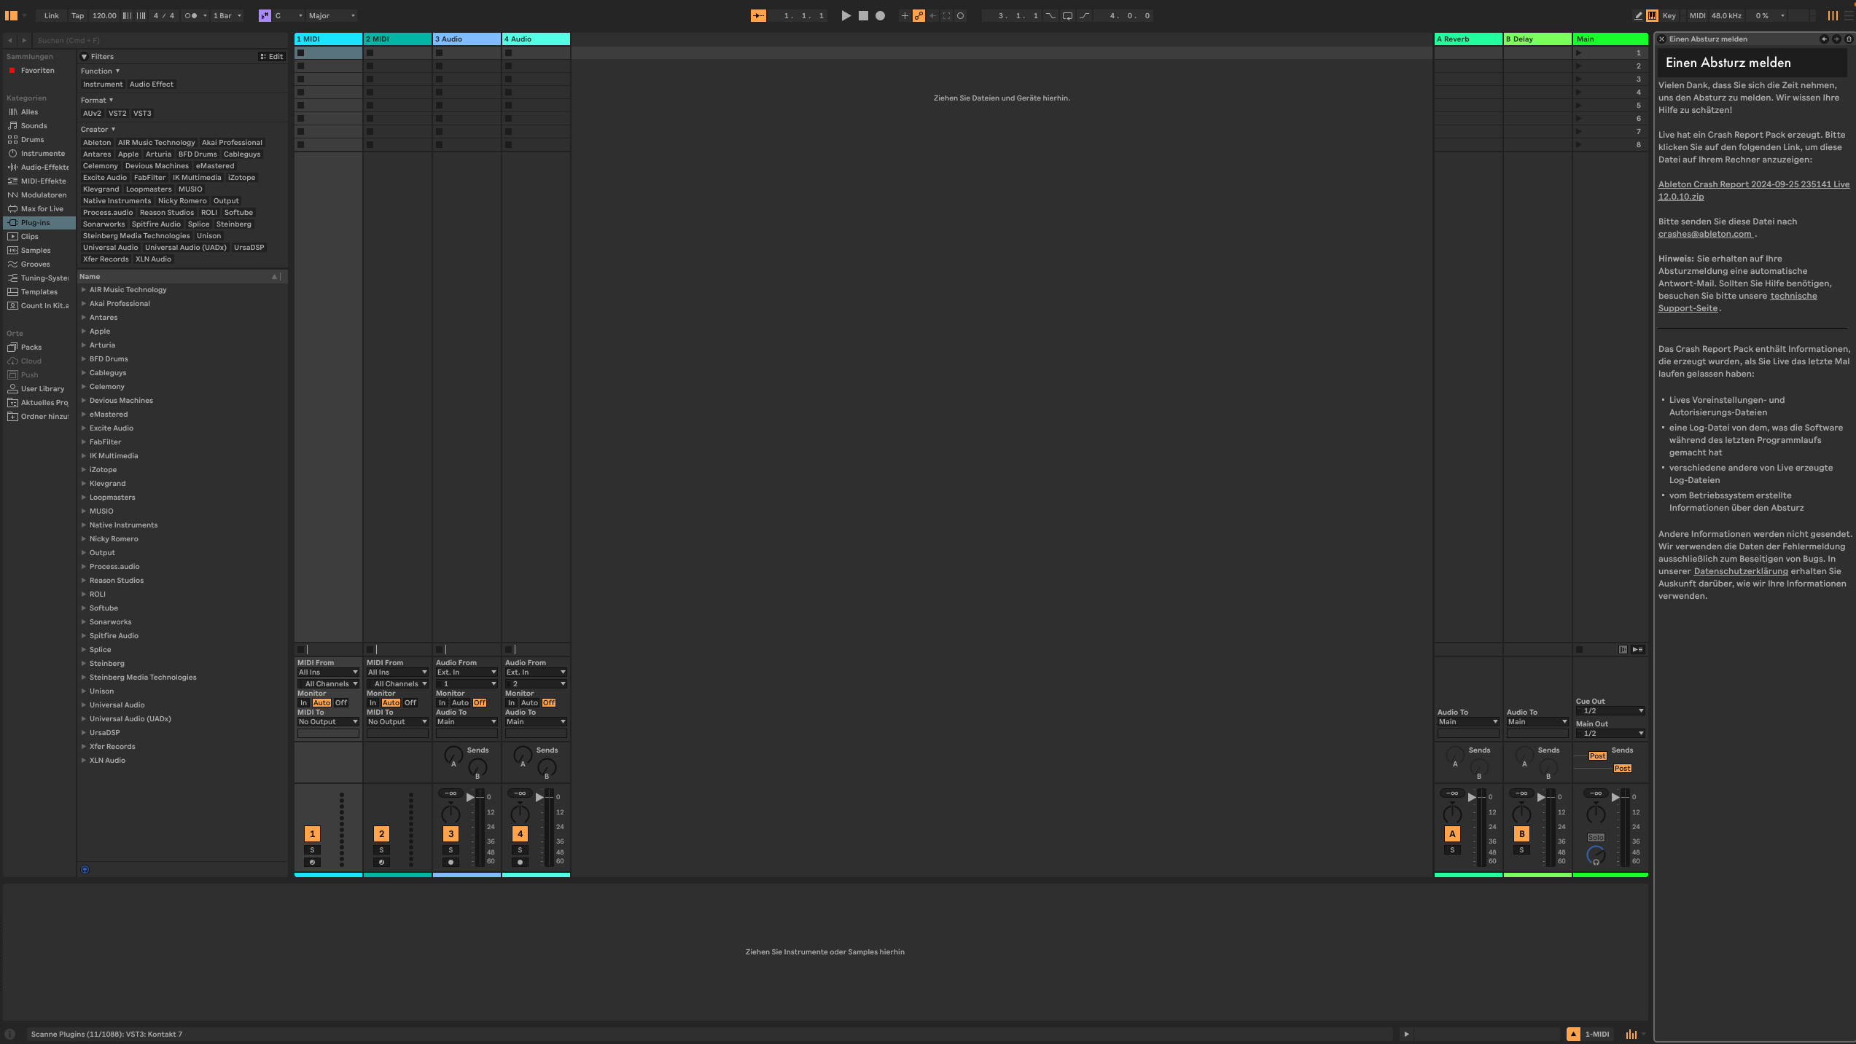Screen dimensions: 1856x1044
Task: Open Cue Out 1/2 dropdown
Action: (1610, 710)
